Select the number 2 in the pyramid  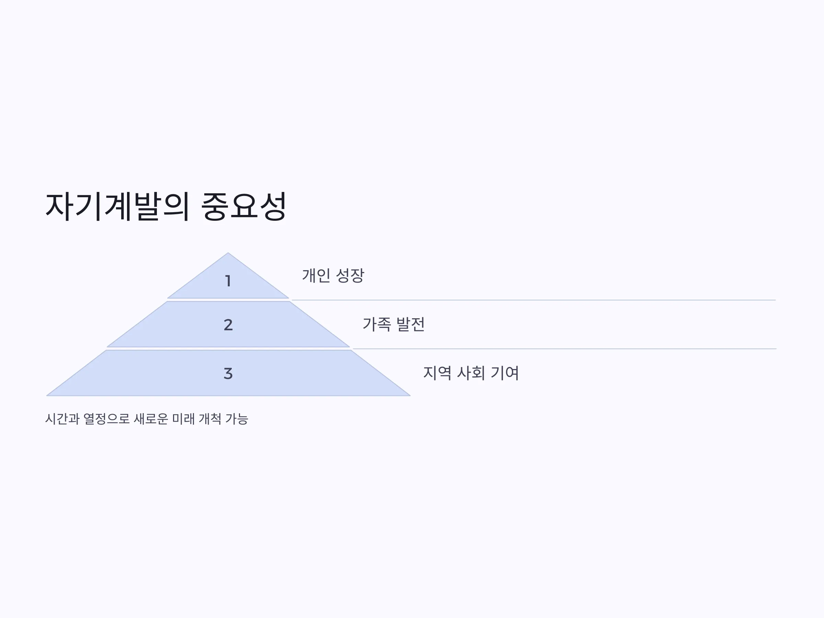[228, 325]
